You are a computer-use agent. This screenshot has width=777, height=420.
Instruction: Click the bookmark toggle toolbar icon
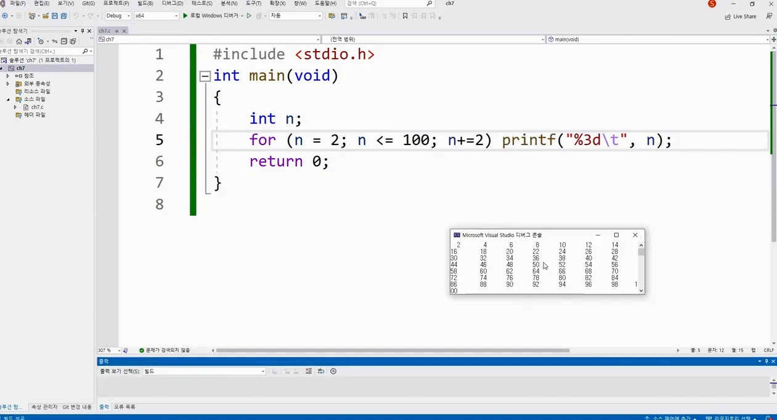pyautogui.click(x=405, y=16)
